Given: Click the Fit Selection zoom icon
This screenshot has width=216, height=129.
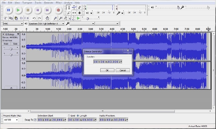Looking at the screenshot, I should (x=66, y=18).
